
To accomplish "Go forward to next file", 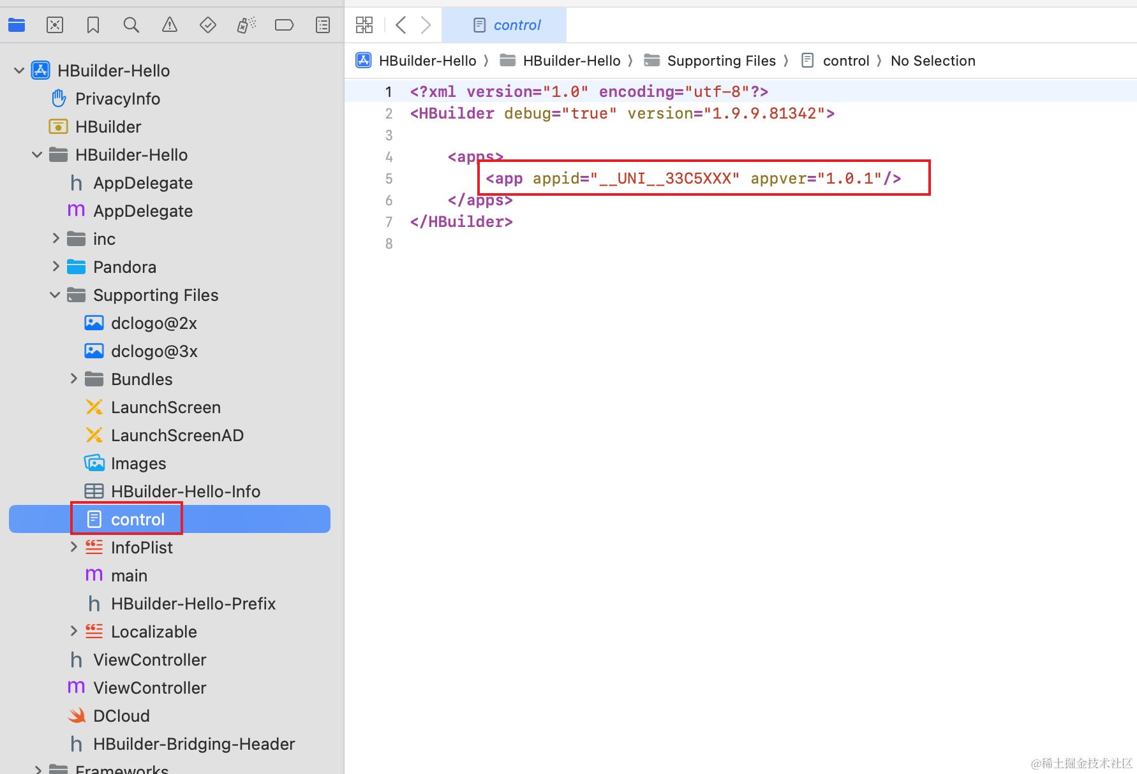I will [426, 25].
